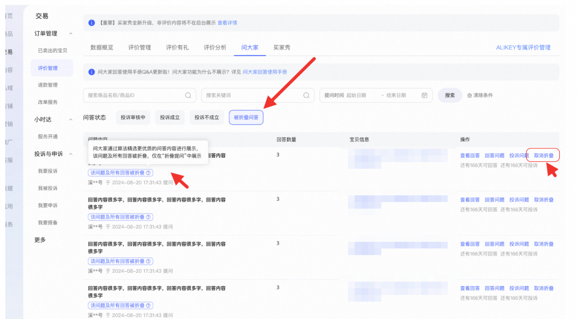Click the 搜索 button
This screenshot has width=577, height=319.
coord(450,95)
